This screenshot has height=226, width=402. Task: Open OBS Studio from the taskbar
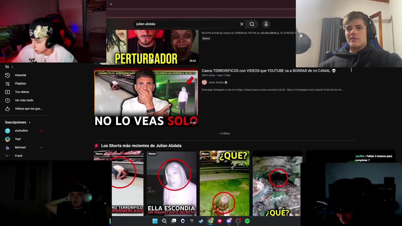point(238,221)
